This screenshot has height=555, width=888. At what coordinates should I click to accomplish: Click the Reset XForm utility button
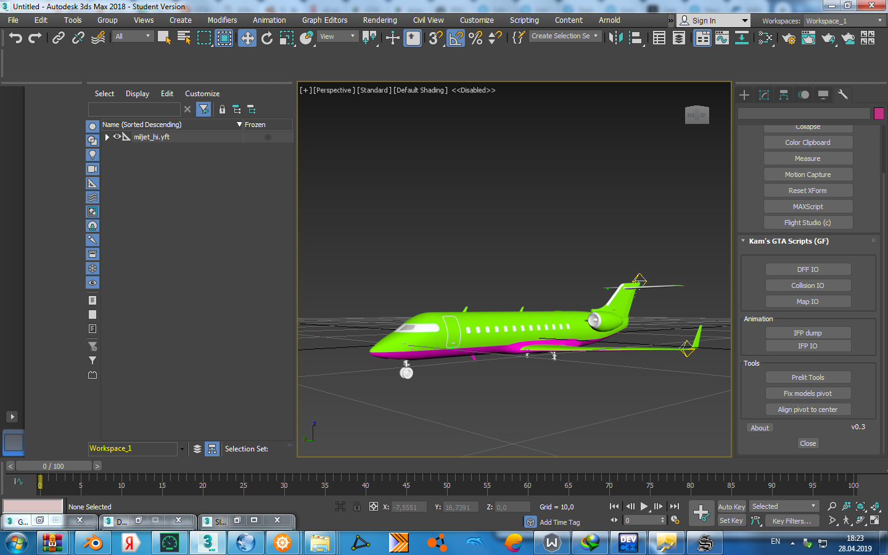point(808,191)
